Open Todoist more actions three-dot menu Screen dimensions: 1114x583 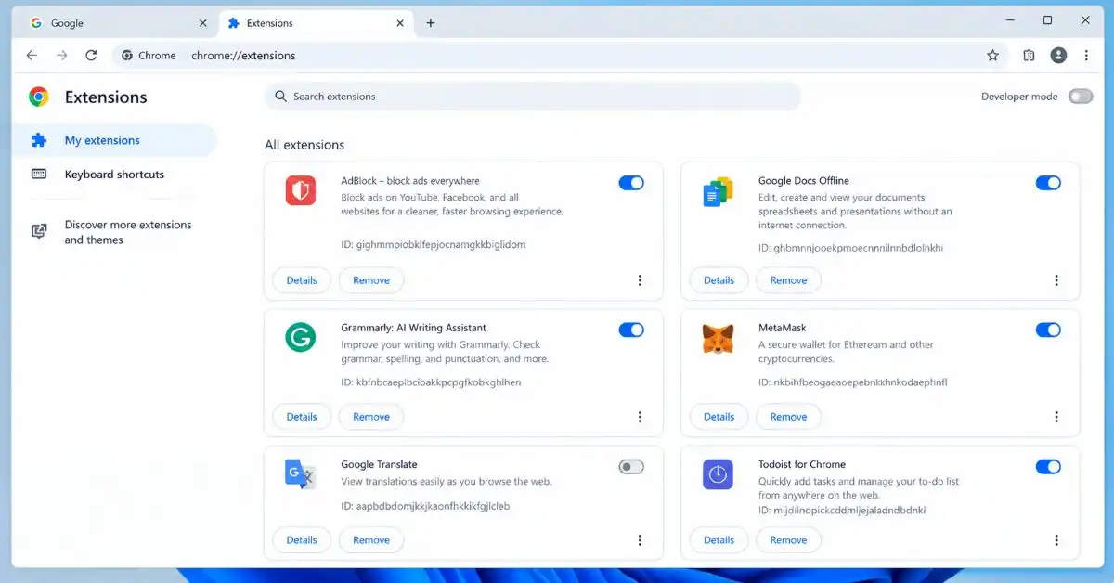click(x=1056, y=540)
